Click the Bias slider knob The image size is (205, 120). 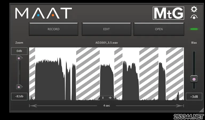point(194,79)
